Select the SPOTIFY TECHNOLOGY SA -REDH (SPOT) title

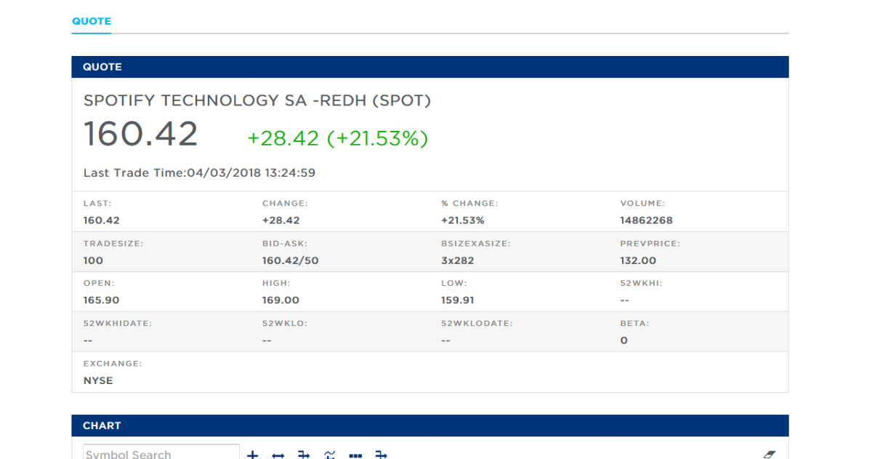[257, 101]
